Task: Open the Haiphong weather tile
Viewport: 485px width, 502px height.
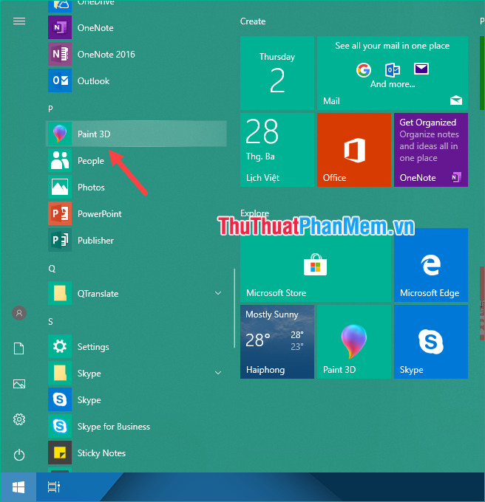Action: pos(277,342)
